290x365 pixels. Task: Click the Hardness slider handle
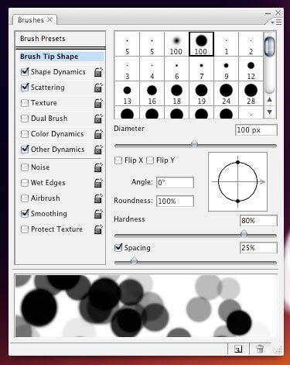click(244, 234)
